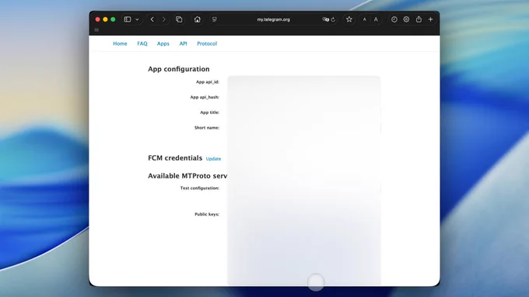Click the "Public keys:" label
Viewport: 529px width, 297px height.
coord(207,214)
